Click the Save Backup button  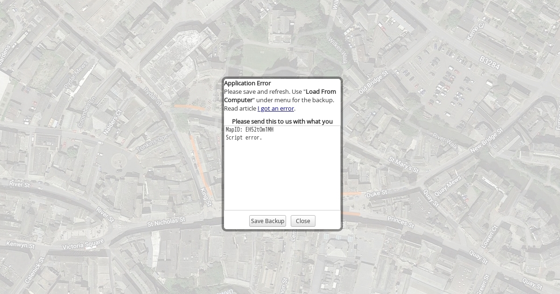267,221
